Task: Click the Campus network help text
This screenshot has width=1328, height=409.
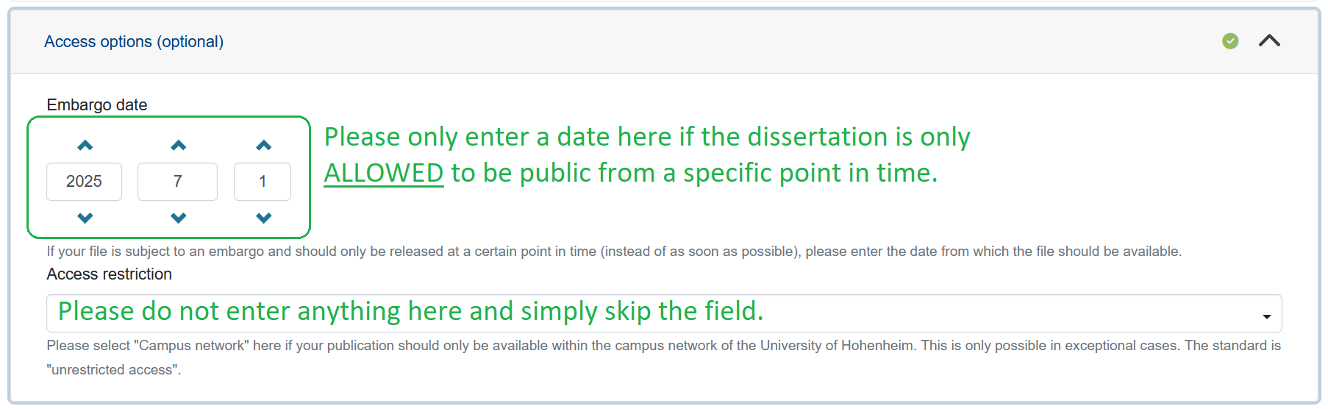Action: (662, 346)
